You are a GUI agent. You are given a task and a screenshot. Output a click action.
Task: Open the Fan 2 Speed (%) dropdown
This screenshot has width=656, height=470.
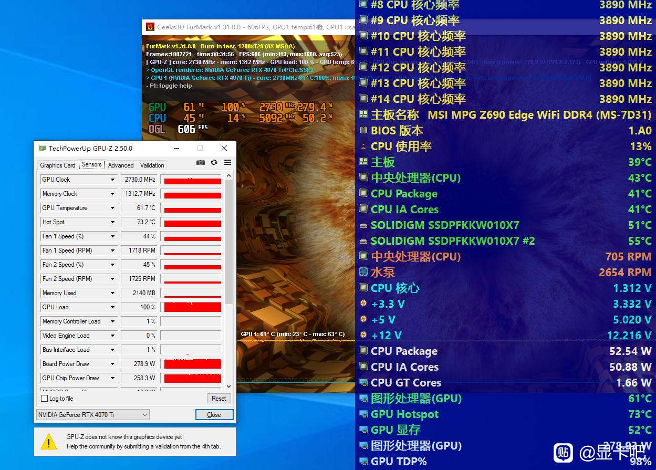pos(112,265)
